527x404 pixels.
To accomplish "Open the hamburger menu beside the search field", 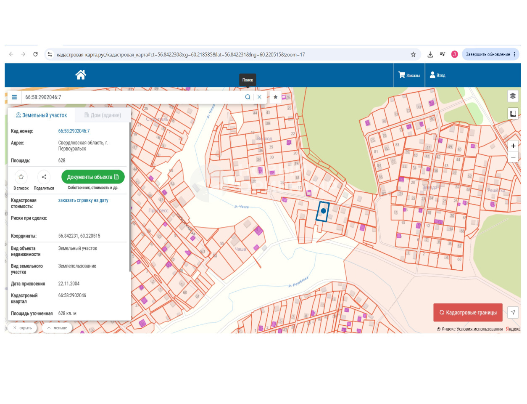I will 14,97.
